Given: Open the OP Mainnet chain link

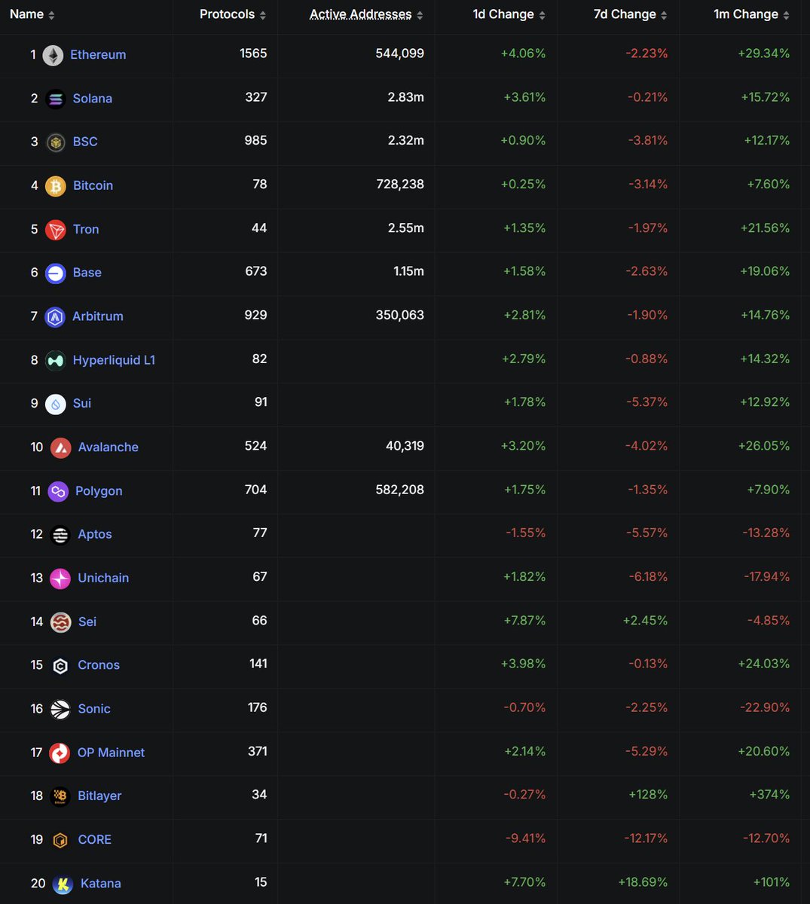Looking at the screenshot, I should [x=111, y=753].
